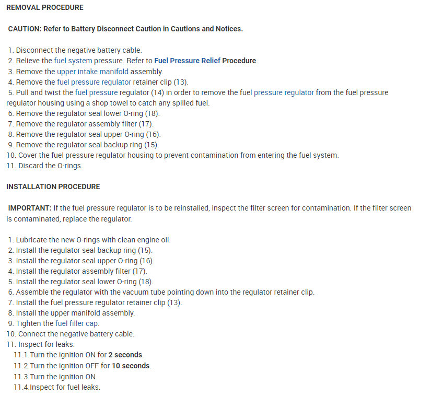The image size is (431, 408).
Task: Click the bold "IMPORTANT:" label
Action: click(x=30, y=208)
